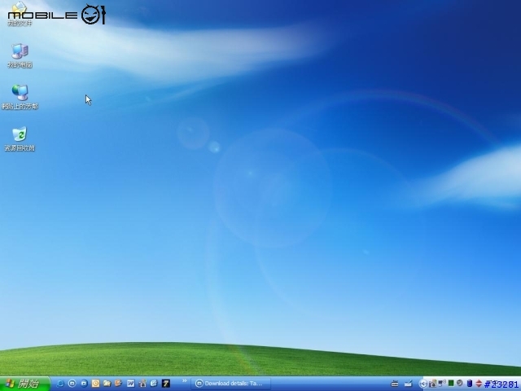
Task: Click the green square tray icon
Action: pos(451,384)
